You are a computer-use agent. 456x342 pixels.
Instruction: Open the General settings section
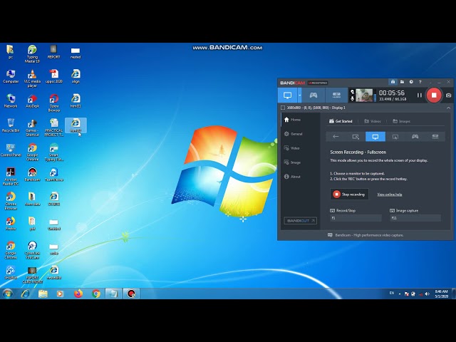coord(296,134)
